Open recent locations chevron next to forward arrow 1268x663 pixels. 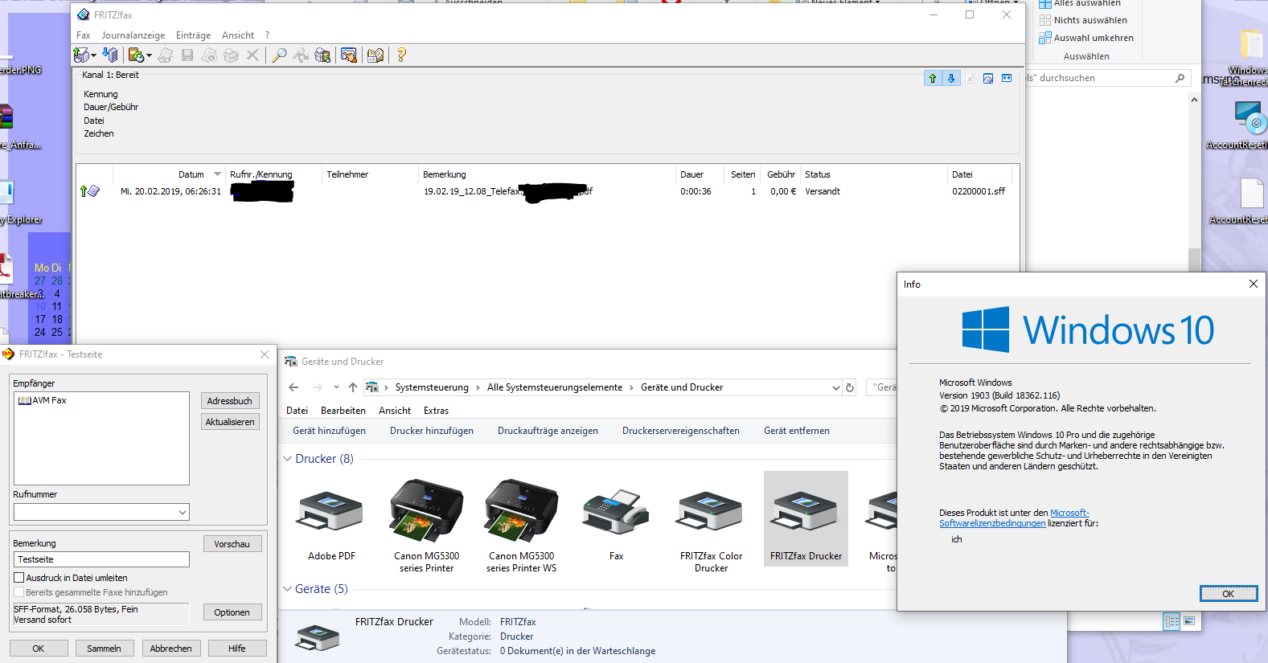[x=336, y=387]
